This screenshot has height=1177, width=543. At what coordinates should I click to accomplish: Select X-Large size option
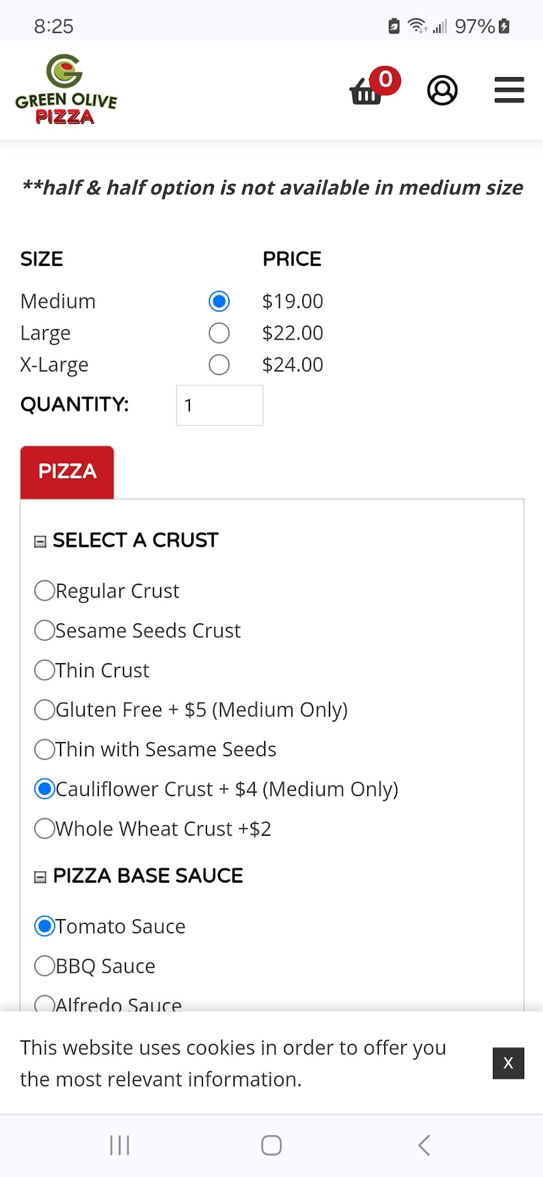(x=219, y=365)
